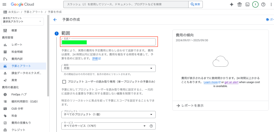Open 費用内訳 in the sidebar
The width and height of the screenshot is (274, 132).
click(x=23, y=59)
